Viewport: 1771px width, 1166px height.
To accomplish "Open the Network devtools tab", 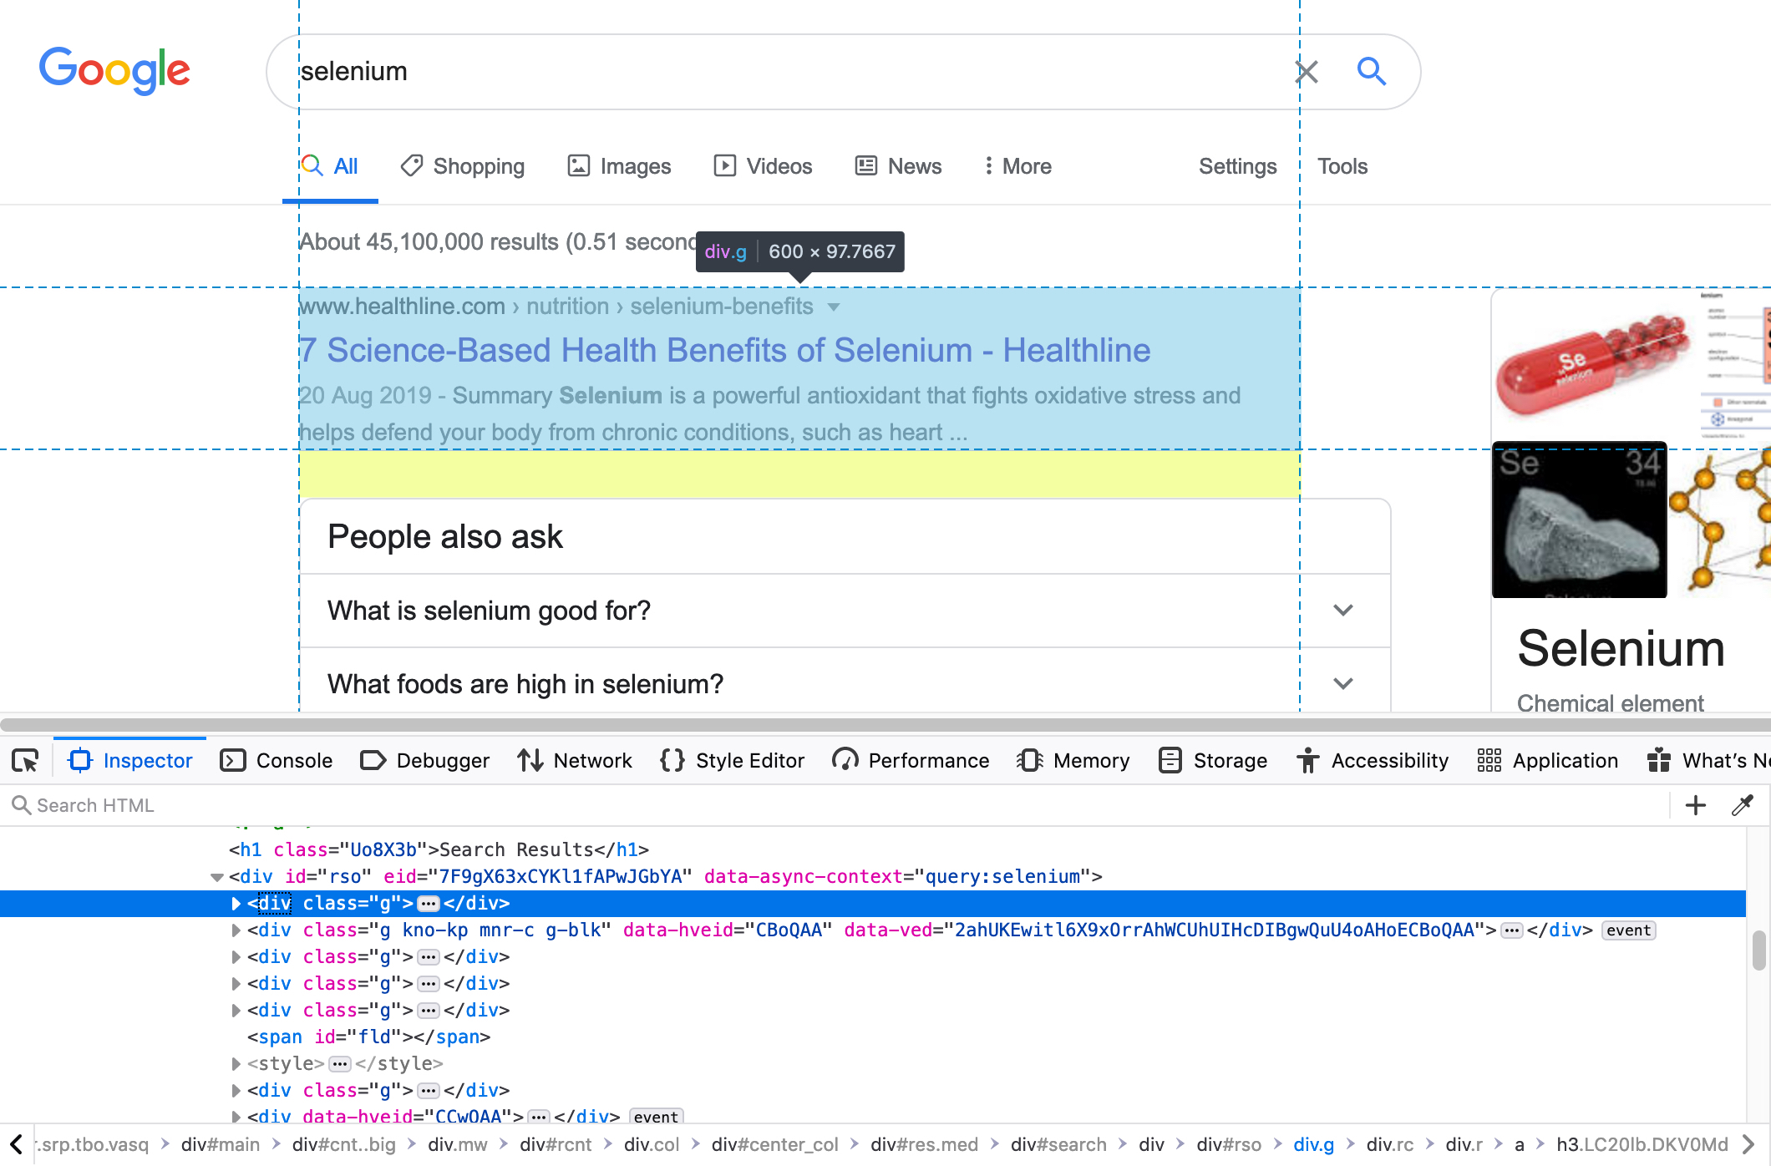I will pyautogui.click(x=575, y=761).
